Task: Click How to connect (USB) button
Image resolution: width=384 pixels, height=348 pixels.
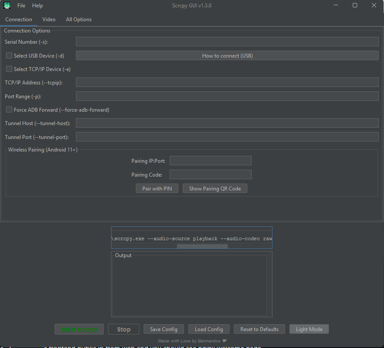Action: (227, 55)
